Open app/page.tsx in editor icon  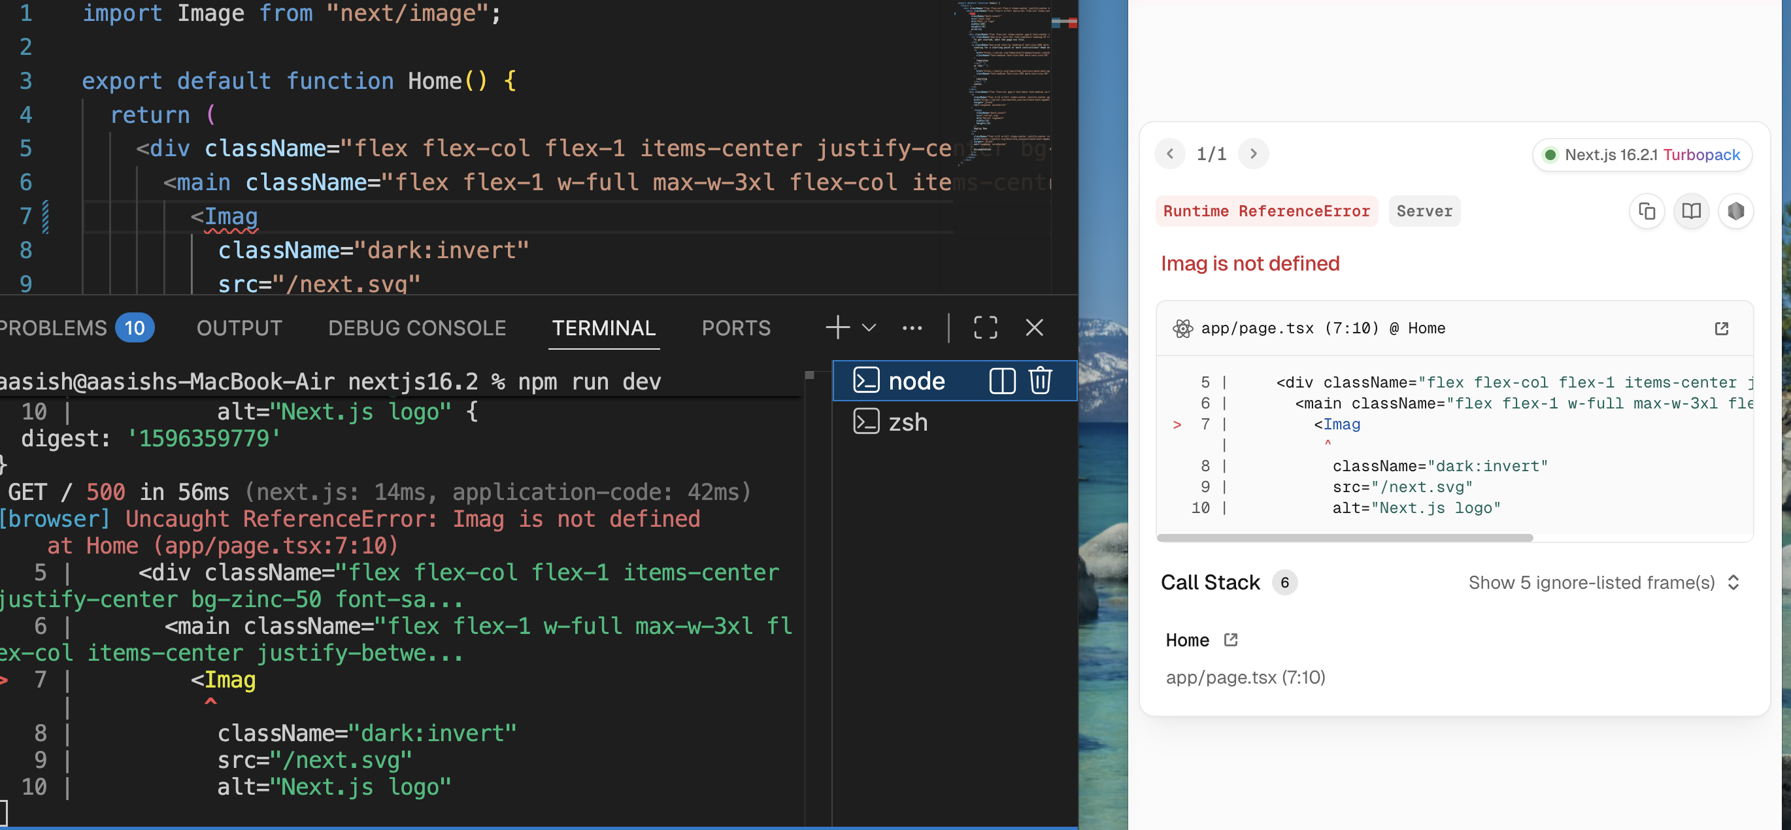coord(1721,329)
